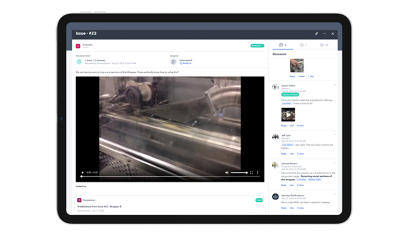Open the hand photo thumbnail in discussion
The width and height of the screenshot is (409, 237).
297,65
